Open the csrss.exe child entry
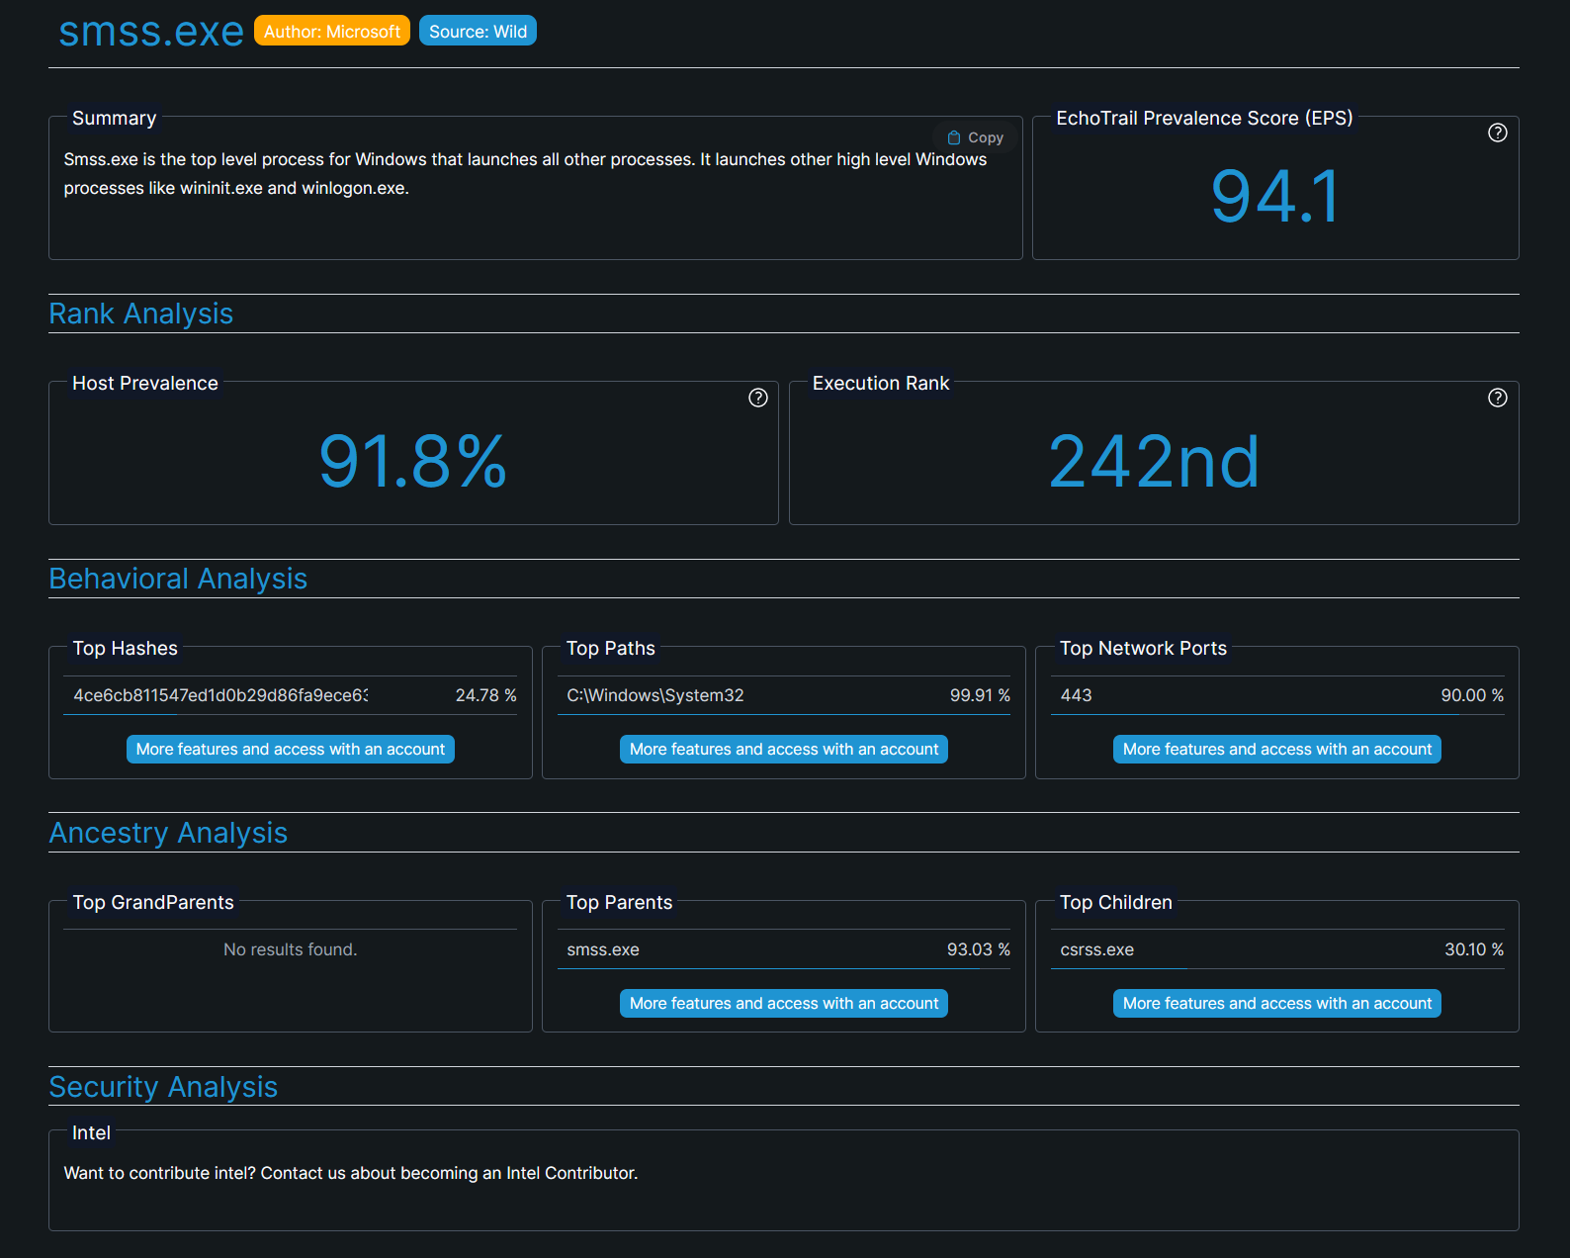 [1096, 949]
